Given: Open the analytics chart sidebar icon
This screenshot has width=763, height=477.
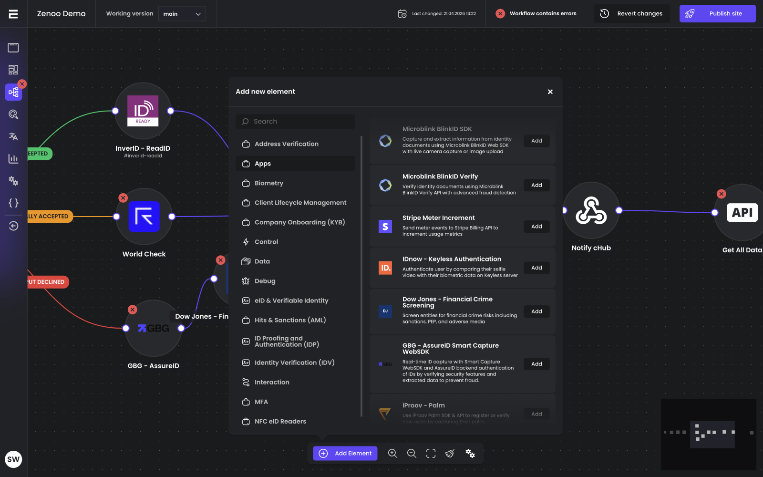Looking at the screenshot, I should [x=13, y=159].
